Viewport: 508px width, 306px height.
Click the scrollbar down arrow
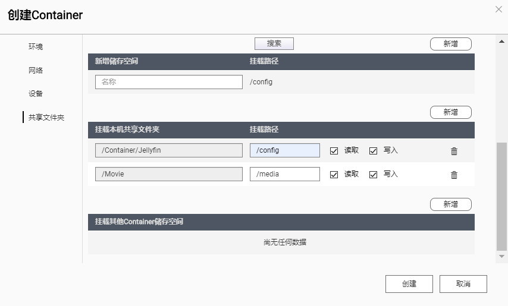[x=501, y=256]
